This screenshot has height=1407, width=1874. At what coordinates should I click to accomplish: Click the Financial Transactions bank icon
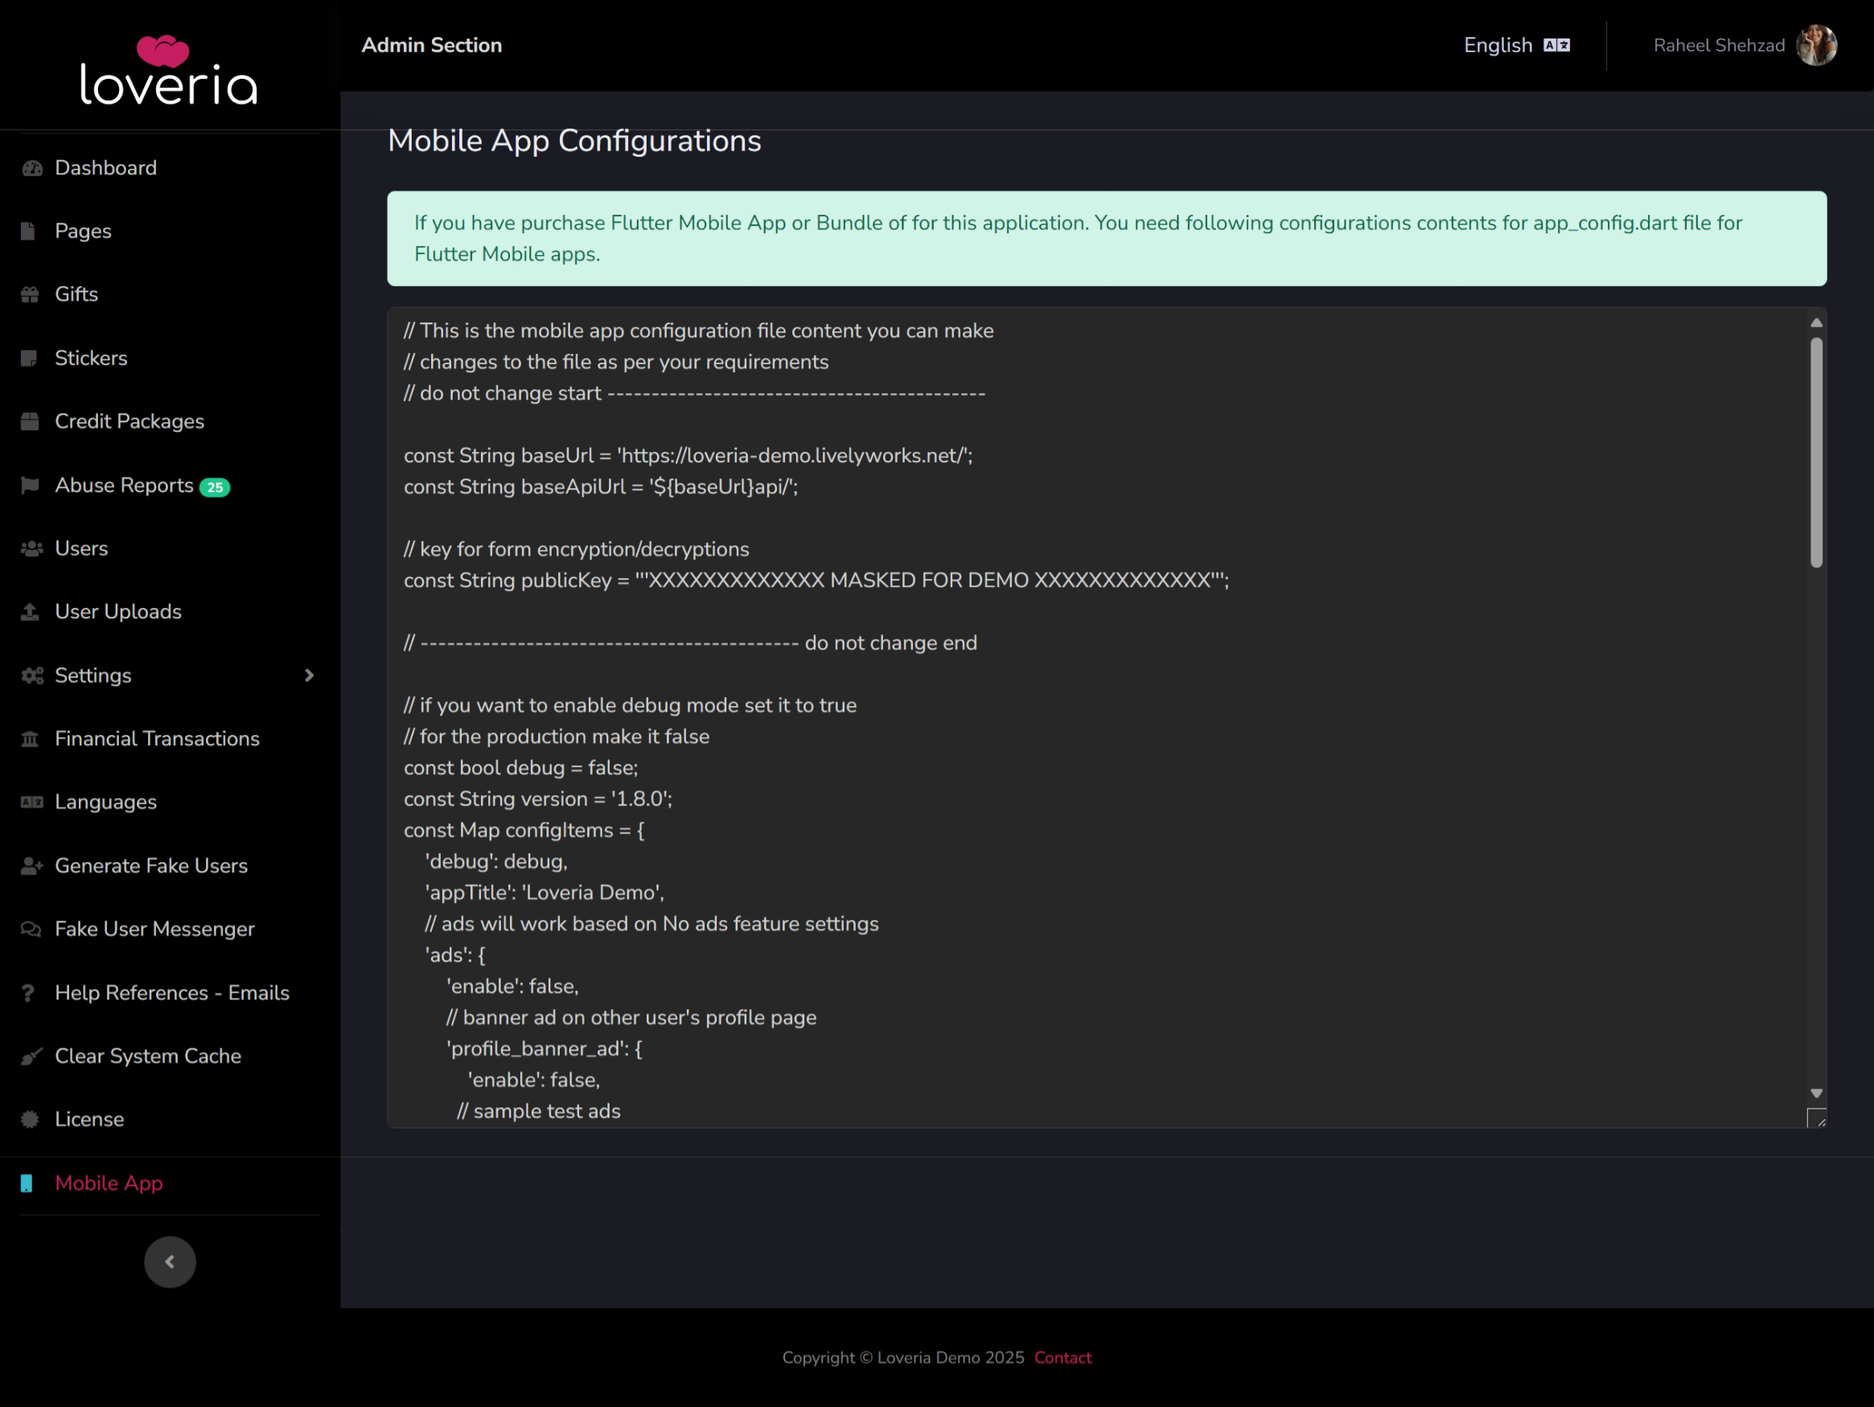click(x=31, y=739)
